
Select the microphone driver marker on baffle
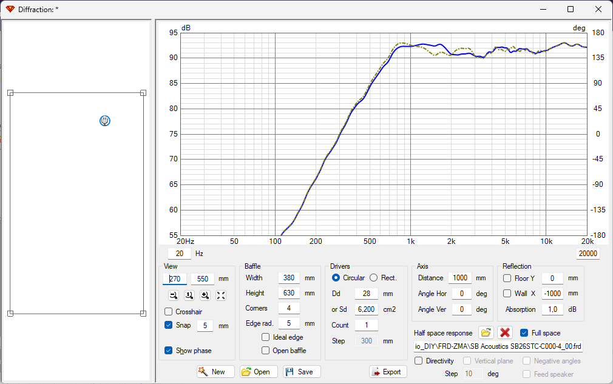pos(105,121)
